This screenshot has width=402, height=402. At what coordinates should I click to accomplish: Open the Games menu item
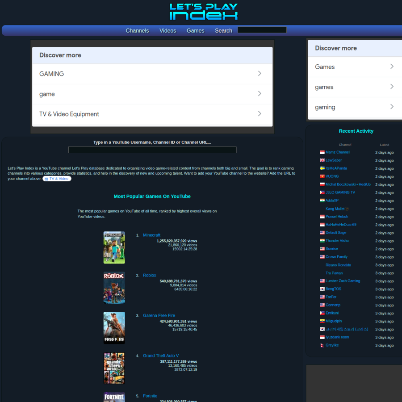pos(195,31)
